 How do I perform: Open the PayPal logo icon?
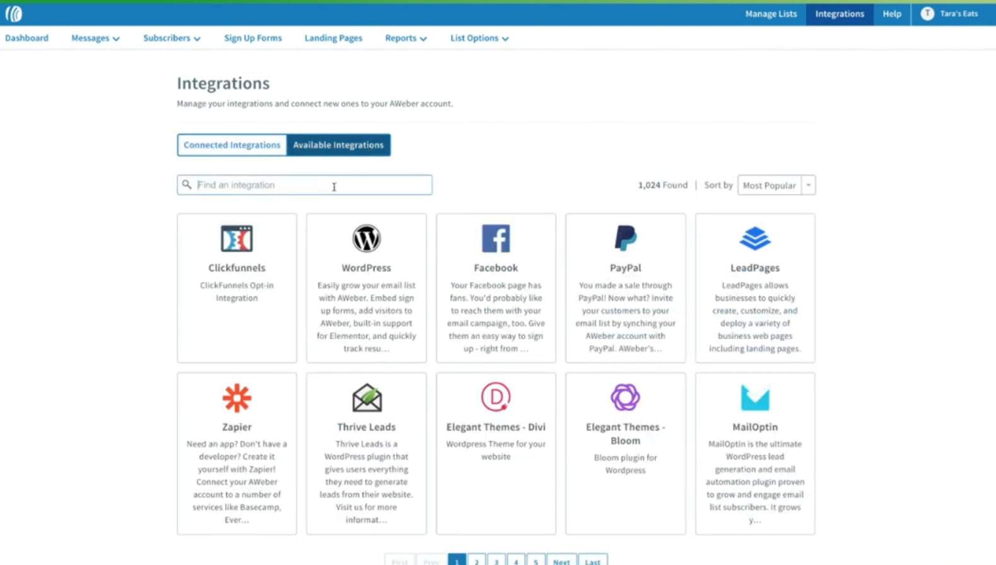click(x=626, y=239)
